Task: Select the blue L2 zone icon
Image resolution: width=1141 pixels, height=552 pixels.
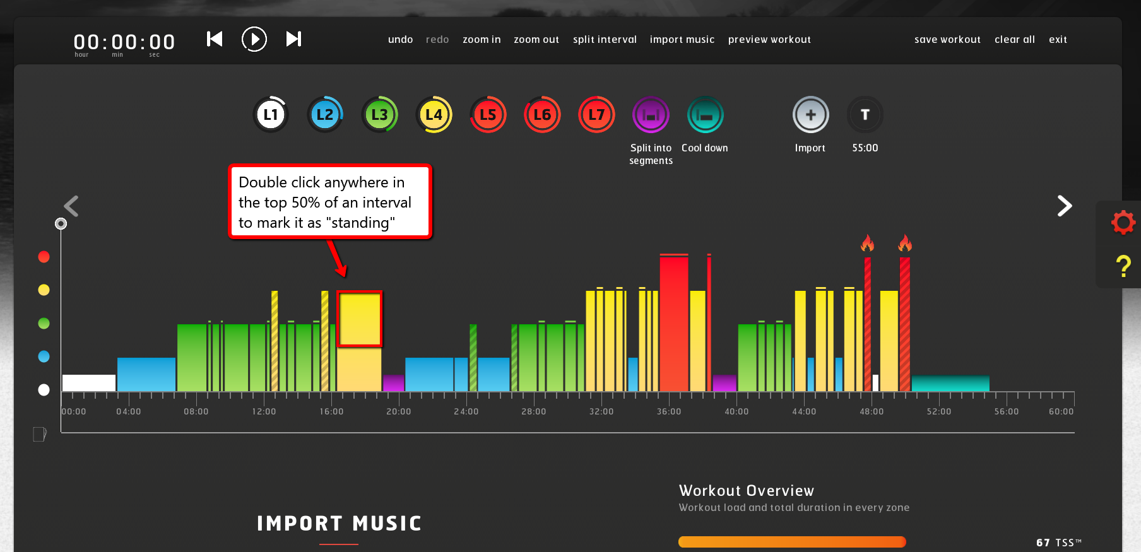Action: [x=325, y=115]
